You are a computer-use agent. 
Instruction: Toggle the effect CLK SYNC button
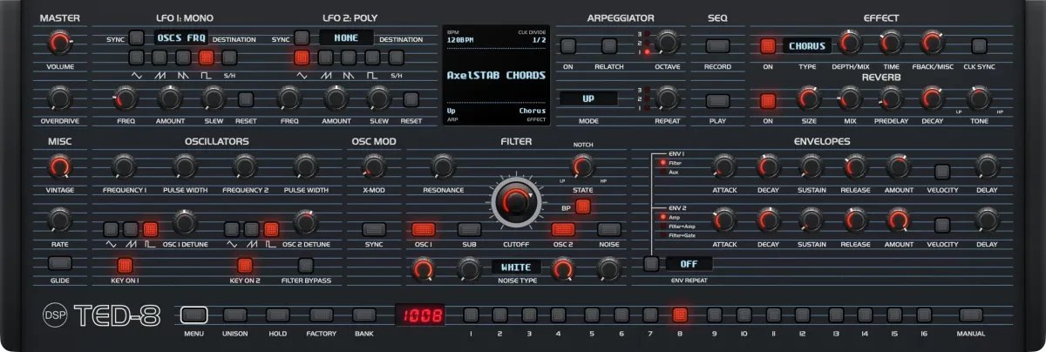click(x=980, y=45)
